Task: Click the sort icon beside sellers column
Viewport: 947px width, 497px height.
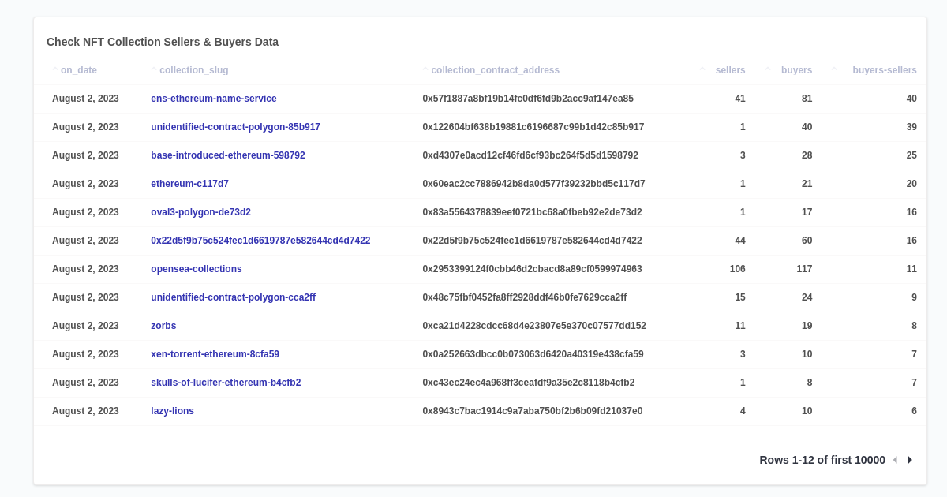Action: tap(702, 69)
